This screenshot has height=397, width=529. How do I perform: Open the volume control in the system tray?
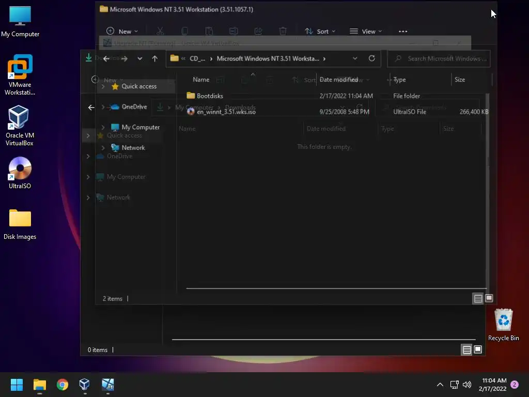click(467, 385)
